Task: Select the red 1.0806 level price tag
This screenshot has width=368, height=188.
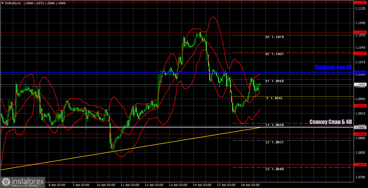Action: pyautogui.click(x=360, y=165)
